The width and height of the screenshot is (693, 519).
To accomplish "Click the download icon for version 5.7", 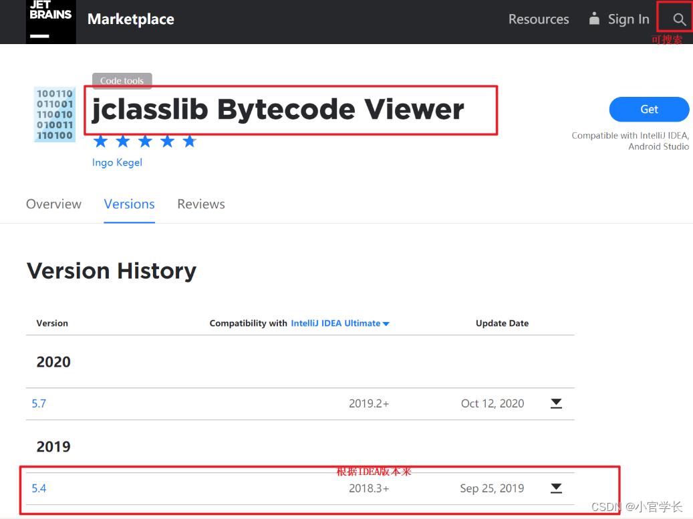I will point(557,403).
